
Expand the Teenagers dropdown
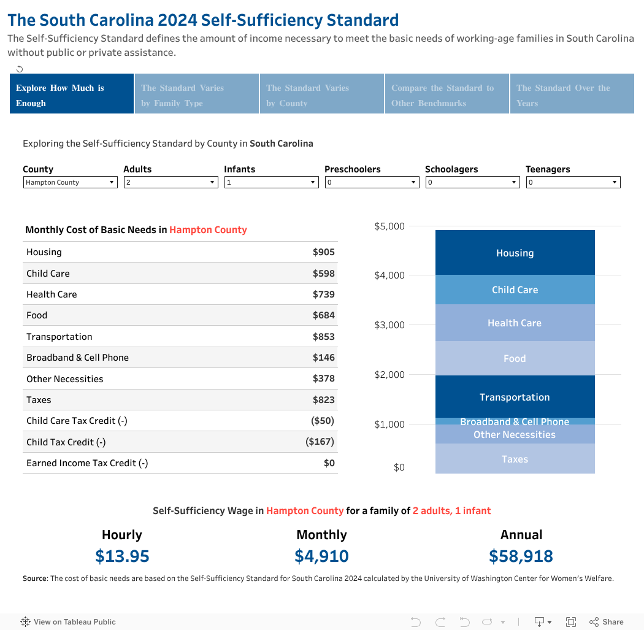pyautogui.click(x=573, y=182)
